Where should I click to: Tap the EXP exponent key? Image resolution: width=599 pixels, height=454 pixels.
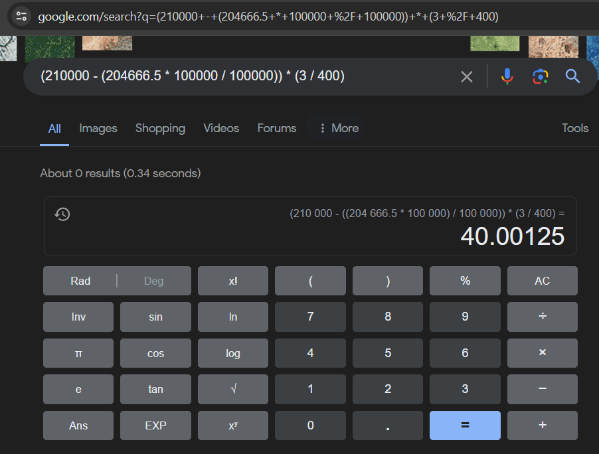point(155,425)
